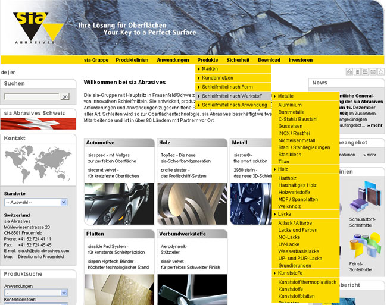387x305 pixels.
Task: Choose Nichteisenmetall entry
Action: click(297, 140)
